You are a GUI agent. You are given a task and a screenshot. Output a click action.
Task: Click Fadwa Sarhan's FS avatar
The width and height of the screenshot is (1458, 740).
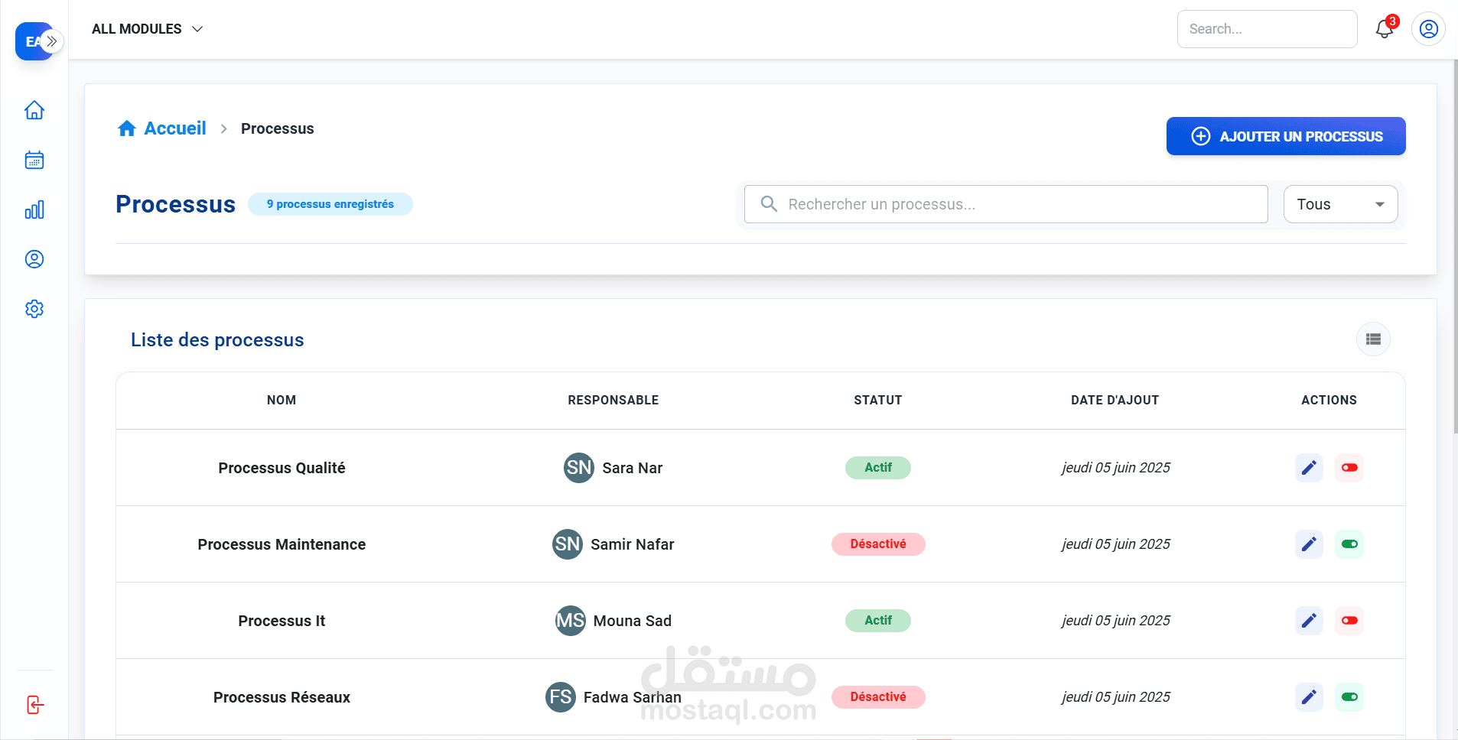tap(561, 697)
